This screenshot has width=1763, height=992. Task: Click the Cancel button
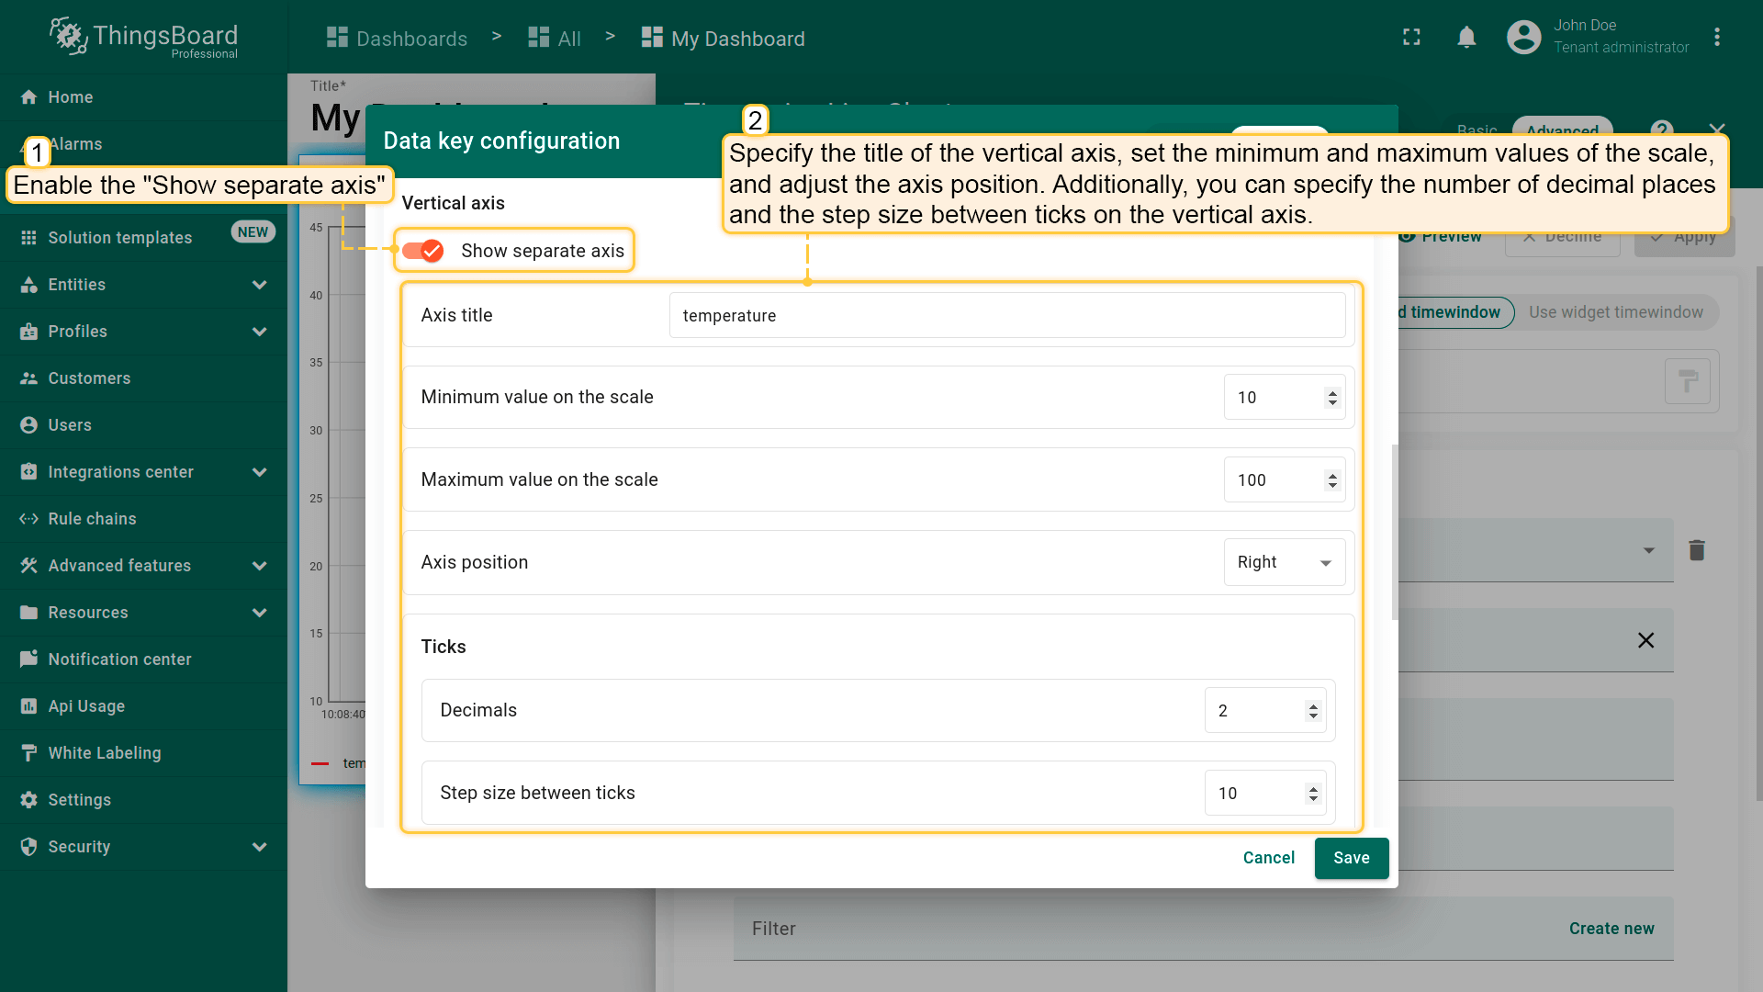pos(1268,858)
